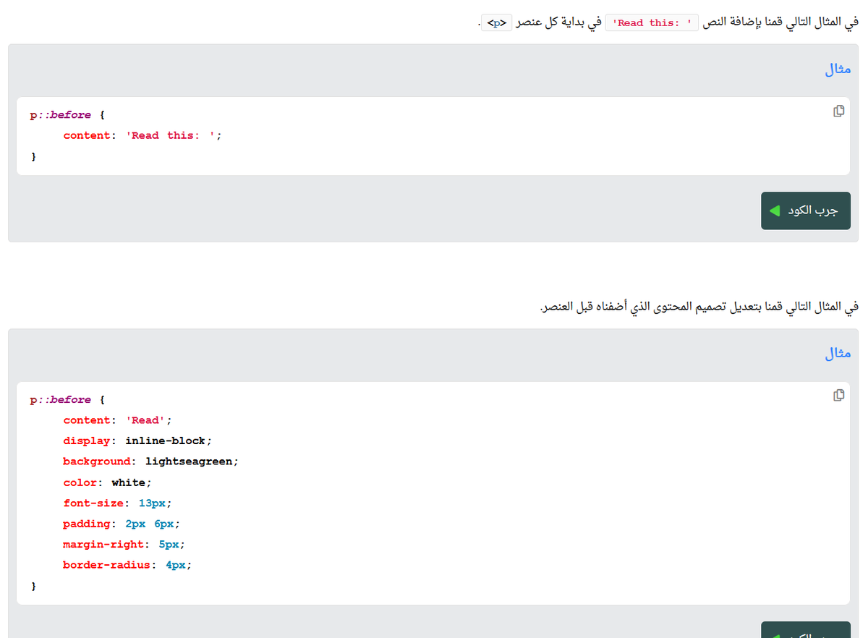Click the content property in the first example
Screen dimensions: 868x638
pos(86,135)
